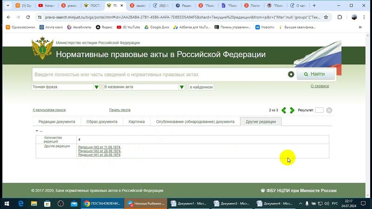
Task: Switch to the Наталь YouTube browser tab
Action: click(x=47, y=6)
